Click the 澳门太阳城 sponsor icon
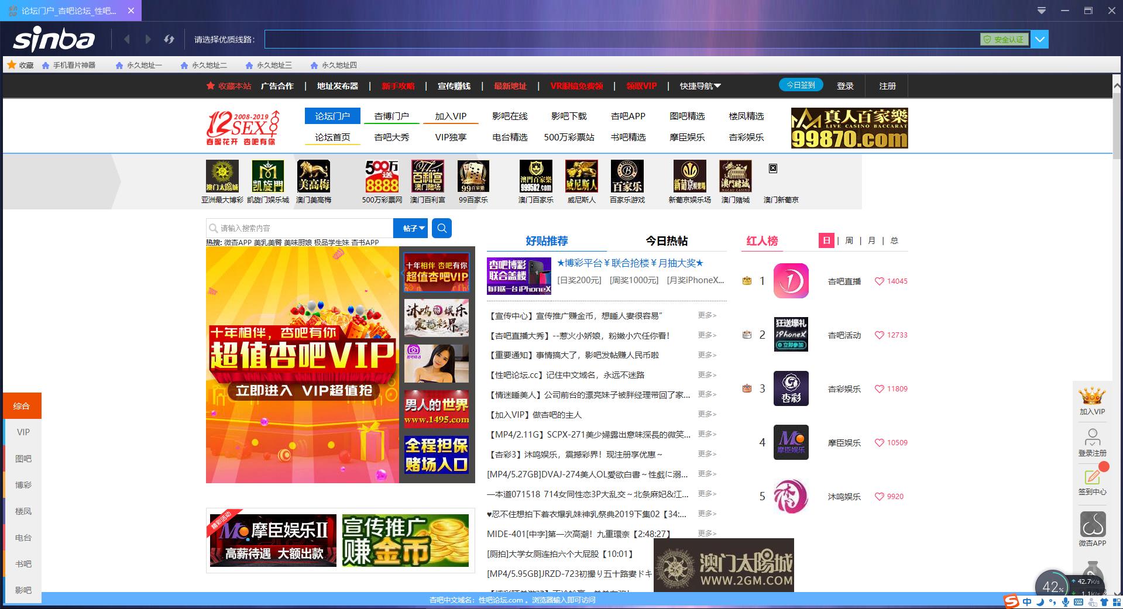This screenshot has height=609, width=1123. (222, 176)
